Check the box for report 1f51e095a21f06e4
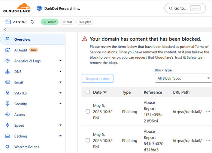This screenshot has width=212, height=153. coord(88,111)
